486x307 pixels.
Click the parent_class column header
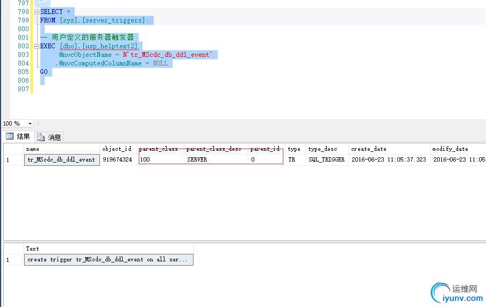161,149
